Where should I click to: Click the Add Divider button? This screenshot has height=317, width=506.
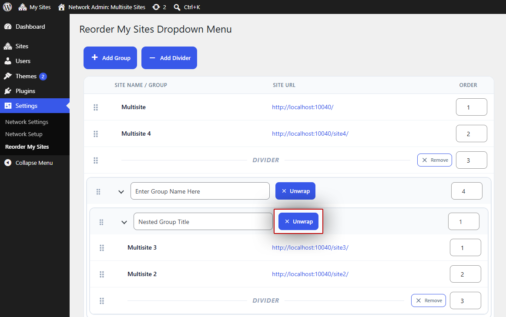169,58
